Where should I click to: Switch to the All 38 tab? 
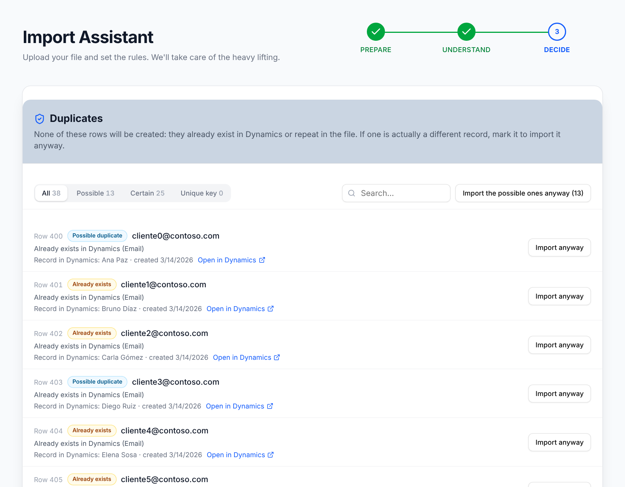pyautogui.click(x=51, y=193)
